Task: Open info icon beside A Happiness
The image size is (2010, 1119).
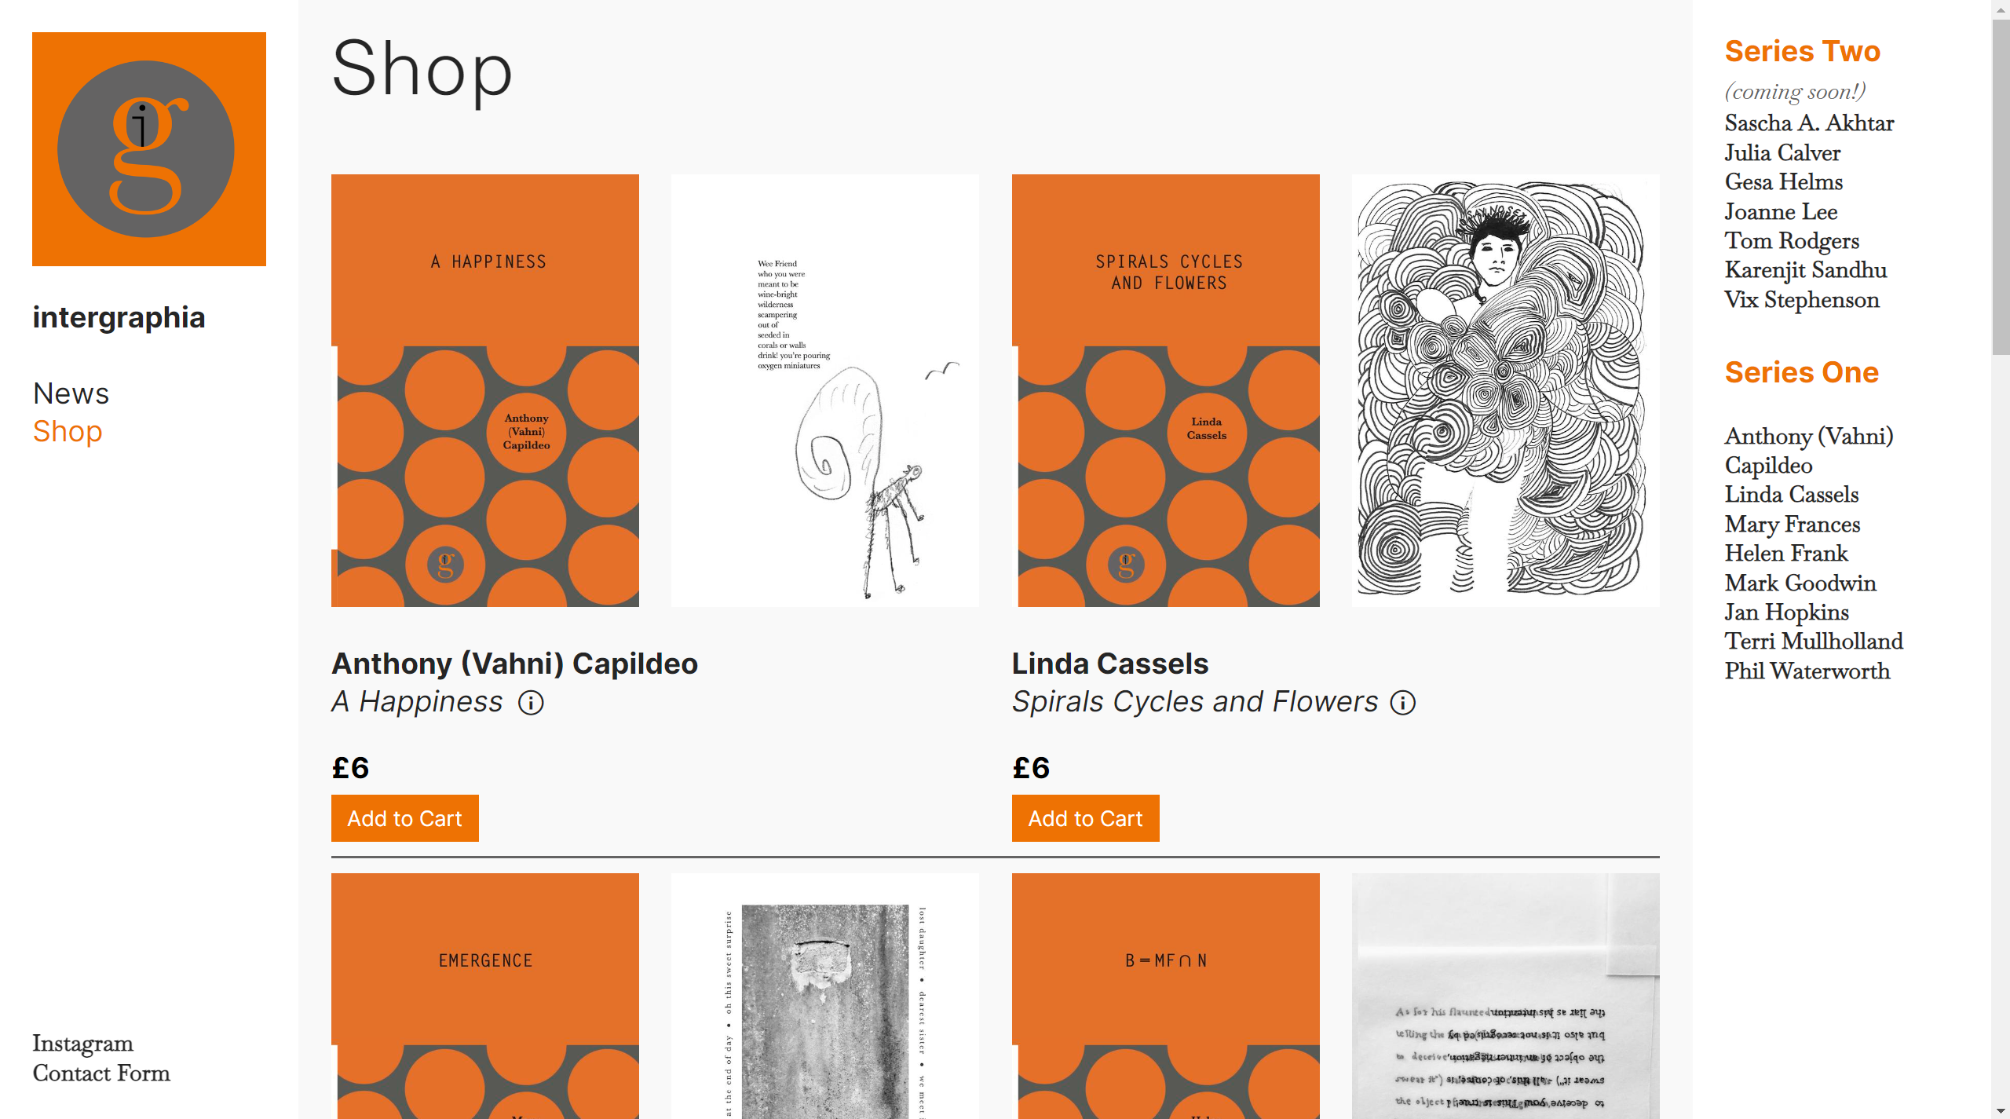Action: pyautogui.click(x=531, y=703)
